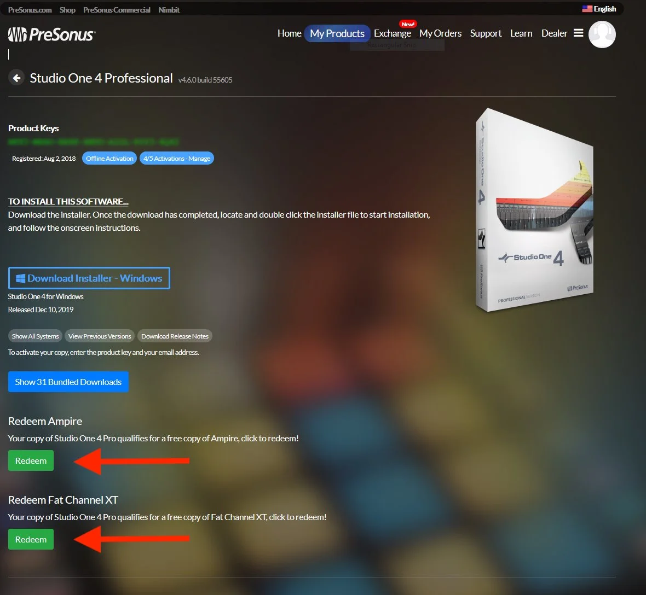Open the My Products tab

tap(337, 33)
